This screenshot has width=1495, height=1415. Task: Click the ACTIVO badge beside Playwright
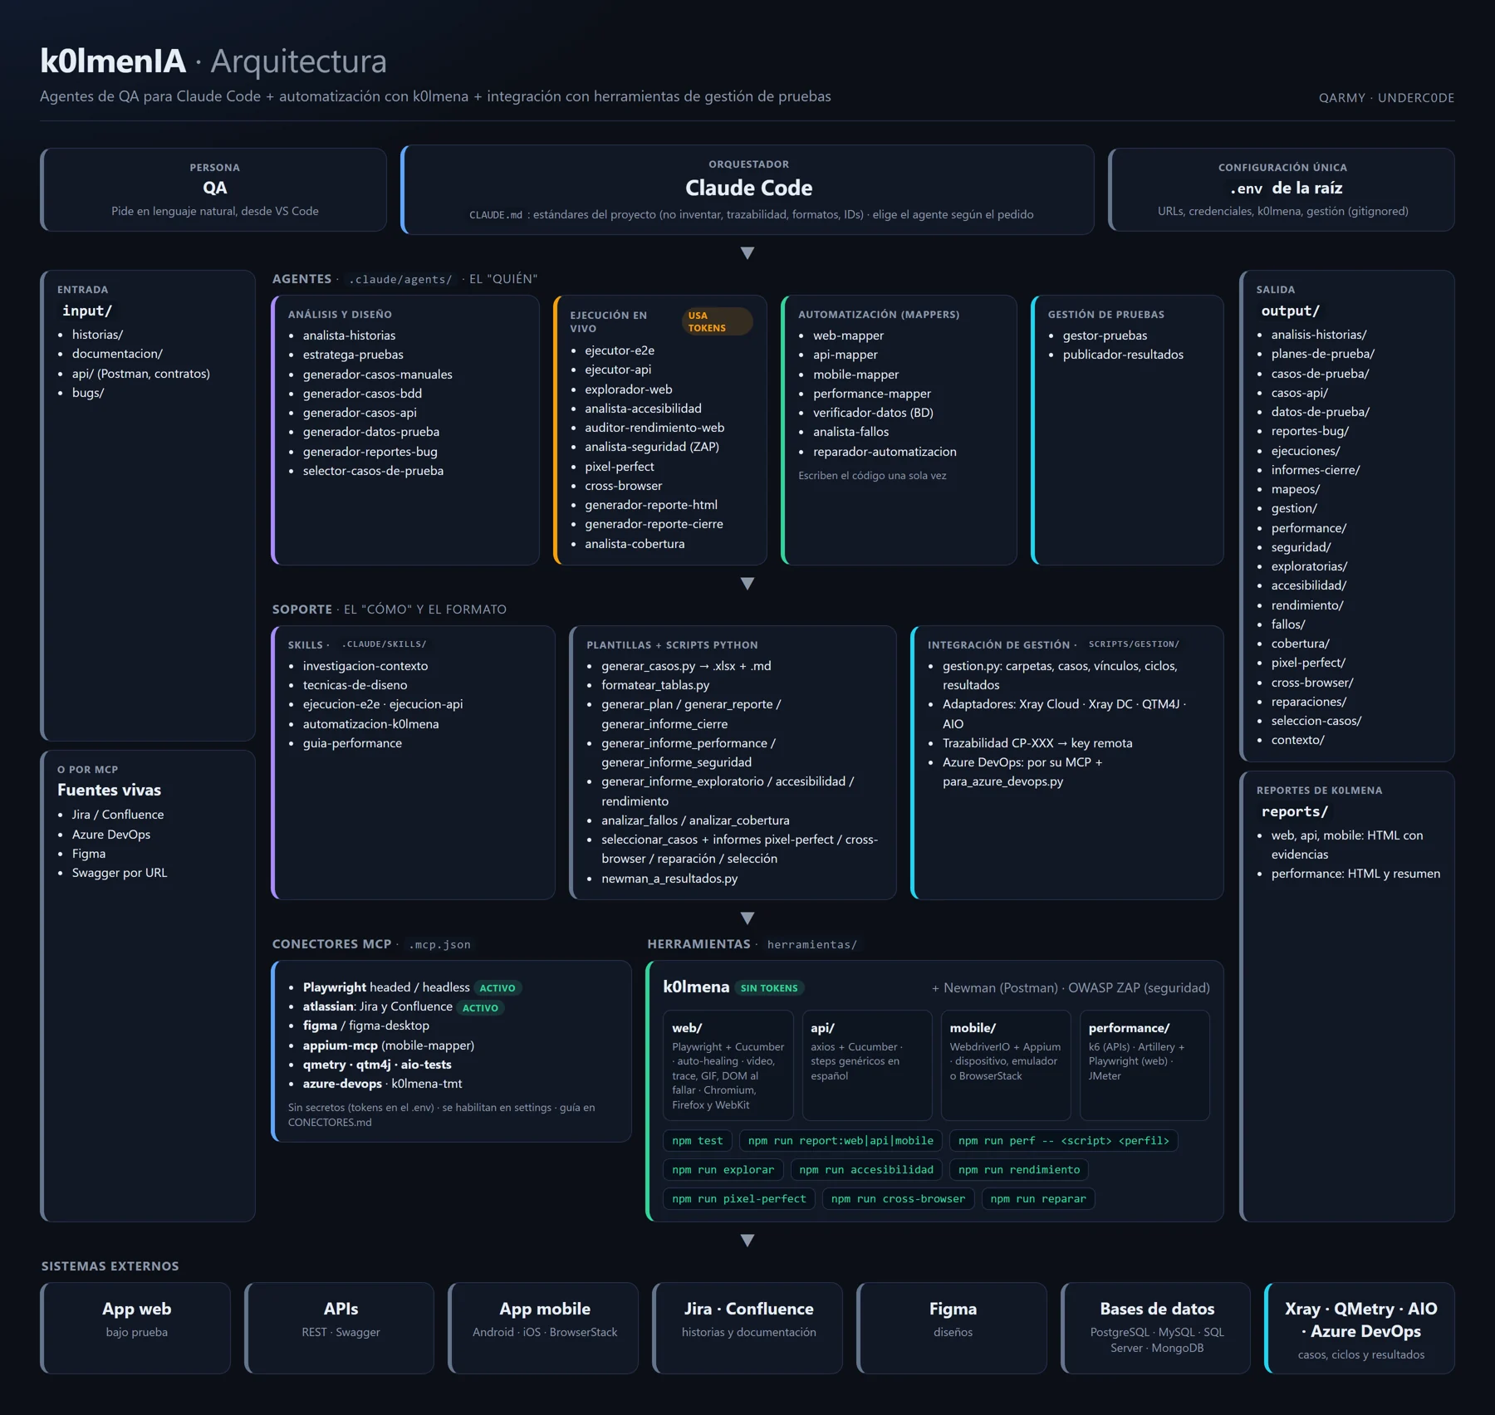tap(498, 988)
